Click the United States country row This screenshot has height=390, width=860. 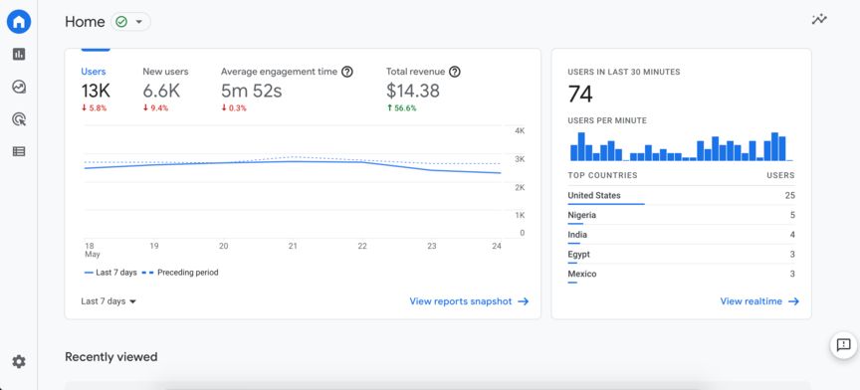point(681,196)
